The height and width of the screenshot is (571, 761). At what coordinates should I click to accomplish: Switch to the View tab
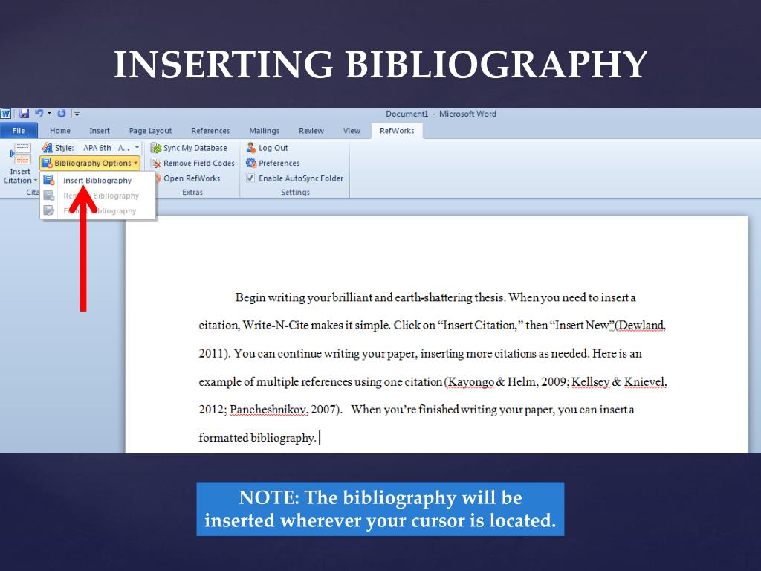352,131
